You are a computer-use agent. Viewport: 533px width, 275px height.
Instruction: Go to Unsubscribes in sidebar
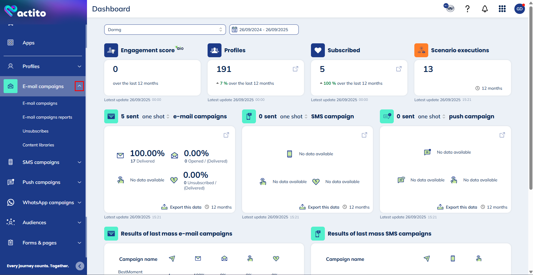click(36, 131)
